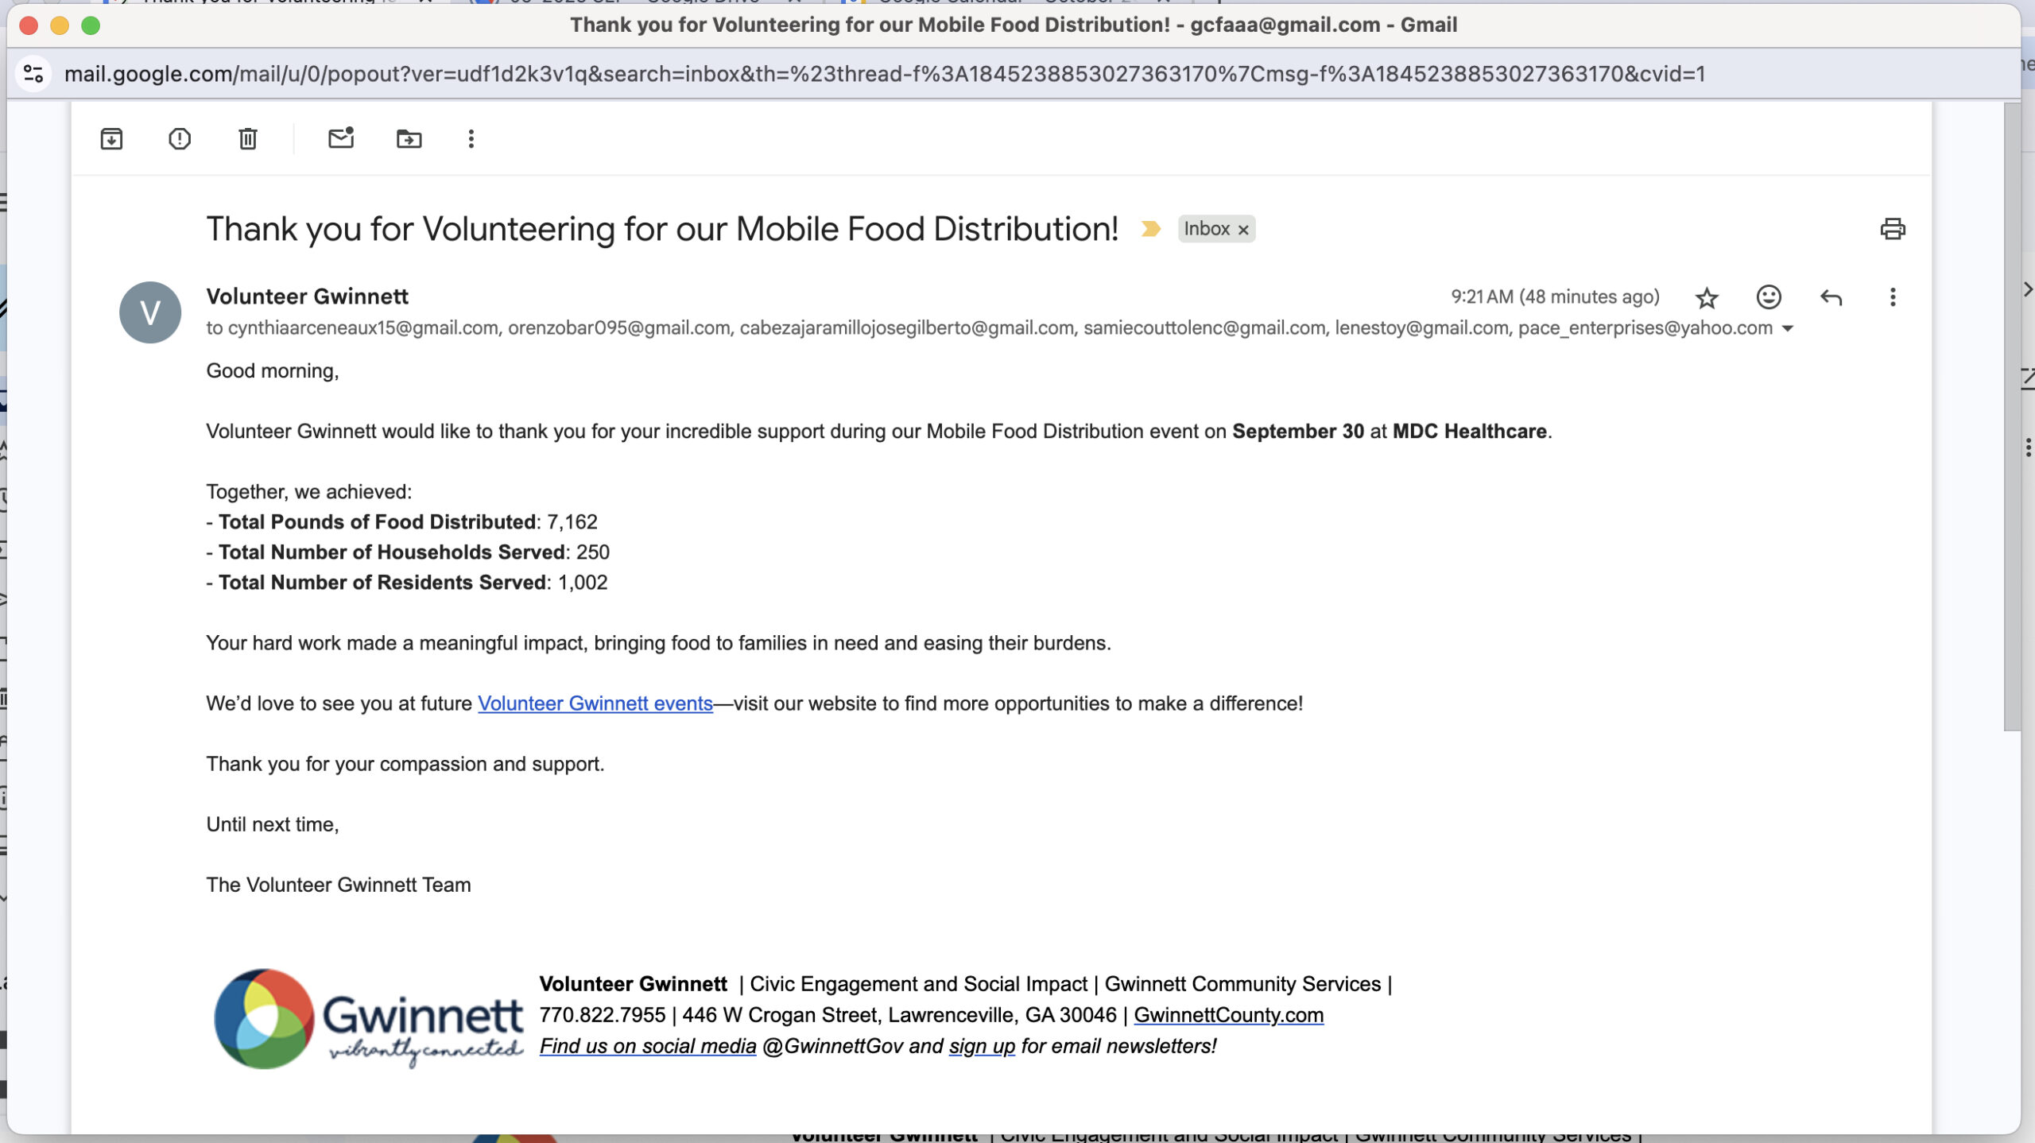Click the browser address bar URL
The image size is (2035, 1143).
coord(884,74)
